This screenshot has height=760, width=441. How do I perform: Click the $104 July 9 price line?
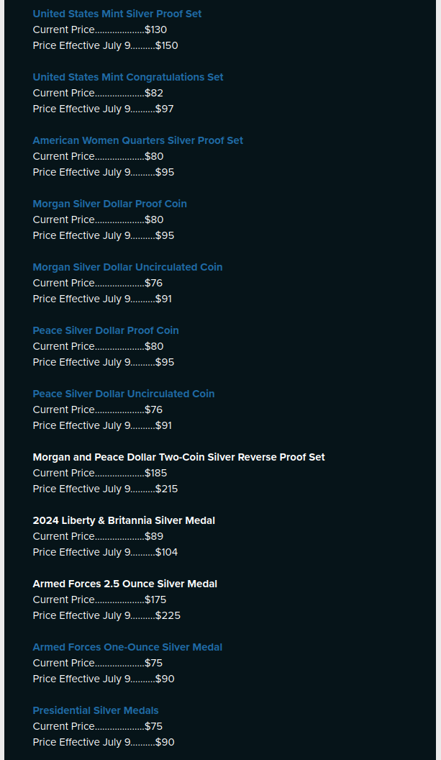[105, 552]
